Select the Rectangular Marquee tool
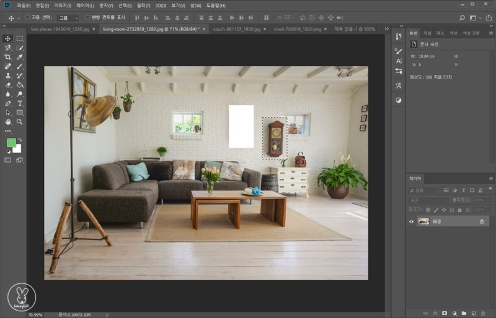This screenshot has width=496, height=318. point(20,38)
